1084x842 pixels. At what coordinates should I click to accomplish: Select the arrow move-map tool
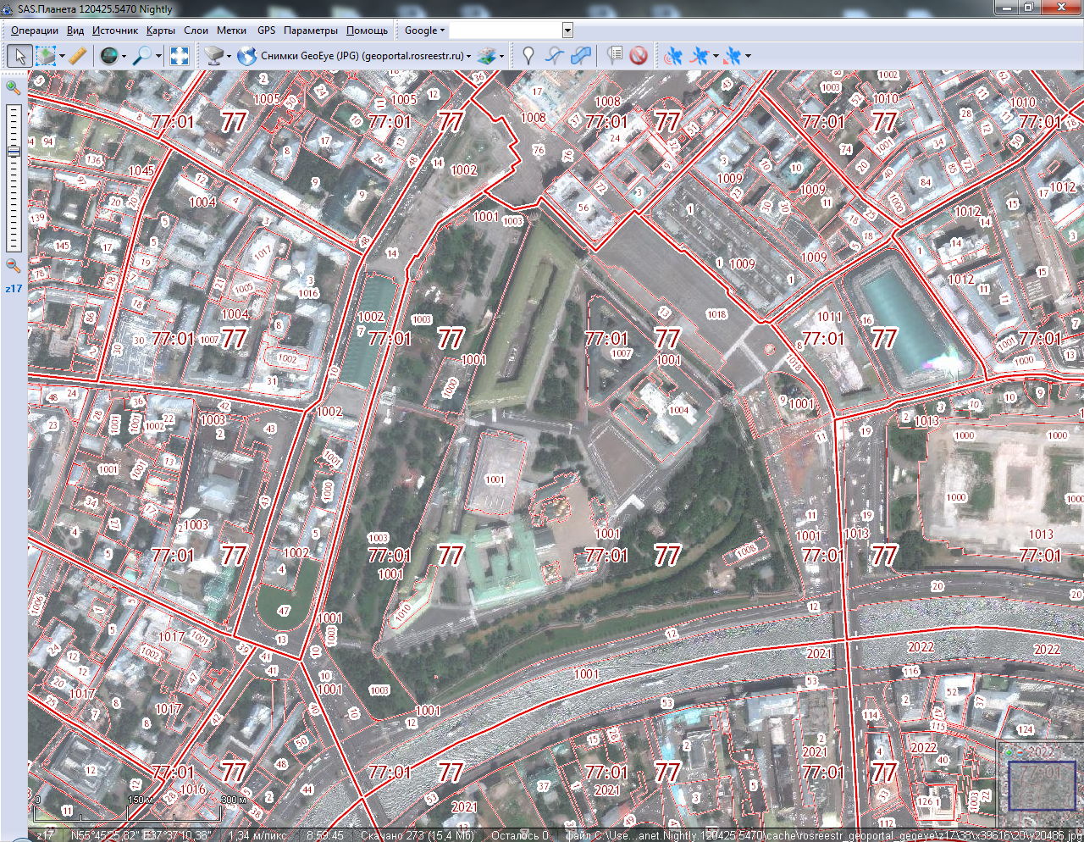coord(19,56)
